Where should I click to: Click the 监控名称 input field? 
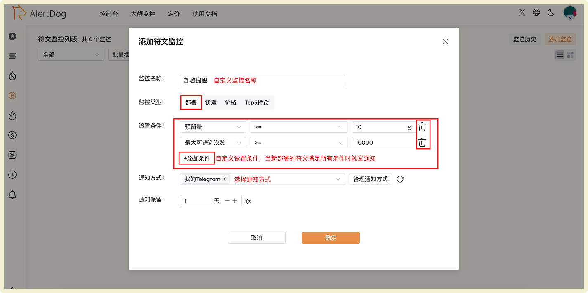click(x=262, y=80)
